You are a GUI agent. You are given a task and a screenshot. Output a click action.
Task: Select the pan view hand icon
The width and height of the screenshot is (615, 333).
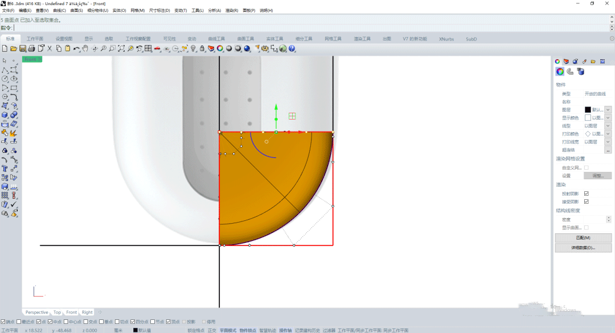[85, 49]
